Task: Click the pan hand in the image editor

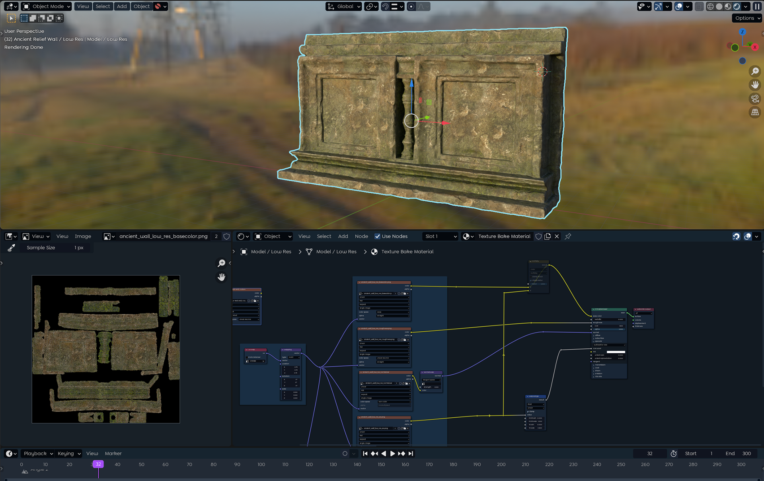Action: point(221,277)
